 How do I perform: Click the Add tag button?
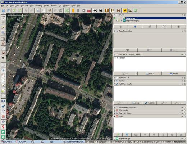(x=126, y=50)
